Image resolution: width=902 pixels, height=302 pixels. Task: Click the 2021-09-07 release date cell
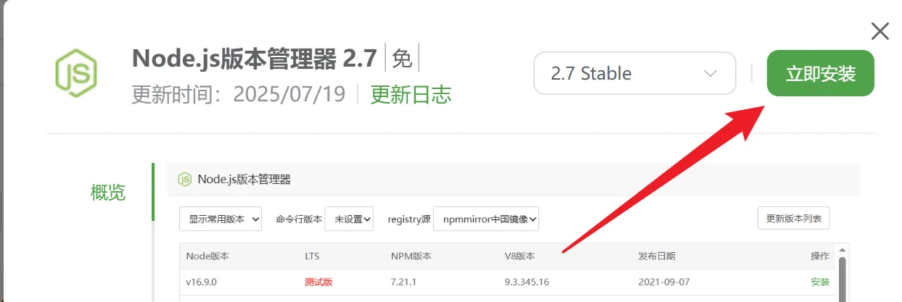tap(663, 282)
